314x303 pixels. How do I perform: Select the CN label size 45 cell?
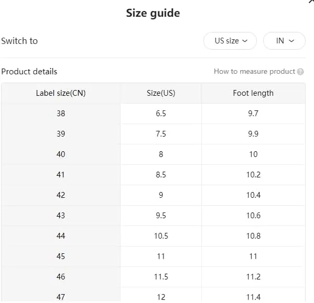pyautogui.click(x=61, y=256)
